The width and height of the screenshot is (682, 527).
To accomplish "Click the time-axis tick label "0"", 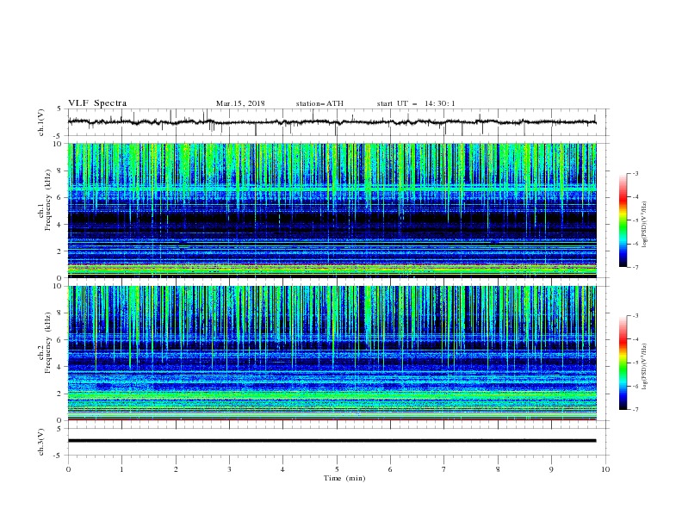I will click(68, 469).
